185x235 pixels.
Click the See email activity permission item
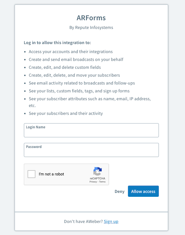point(82,83)
